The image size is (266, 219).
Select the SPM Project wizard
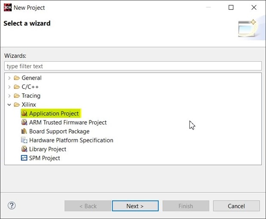[45, 158]
